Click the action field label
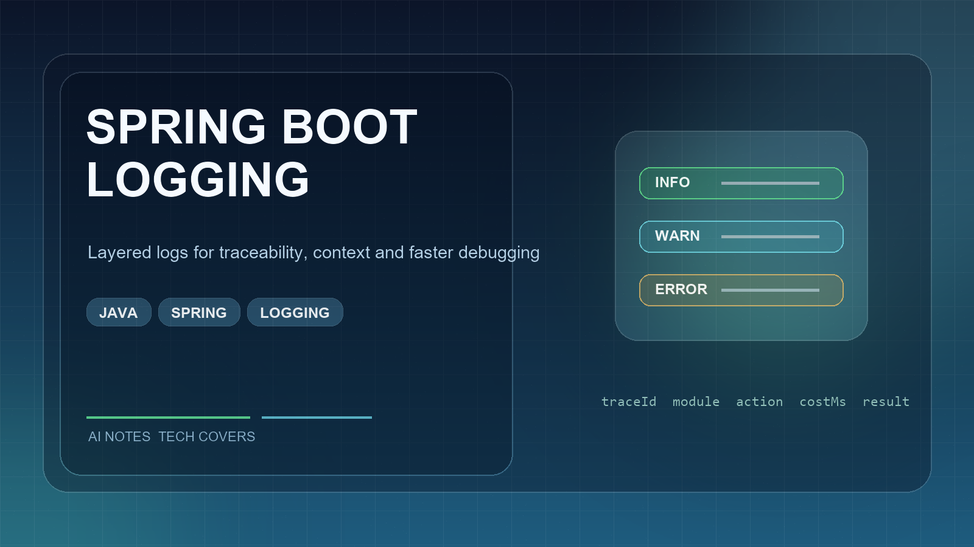974x547 pixels. click(x=759, y=402)
